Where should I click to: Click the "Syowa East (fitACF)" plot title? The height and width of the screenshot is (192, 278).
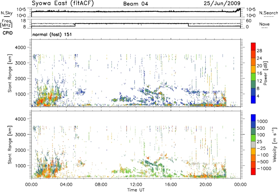tap(63, 3)
